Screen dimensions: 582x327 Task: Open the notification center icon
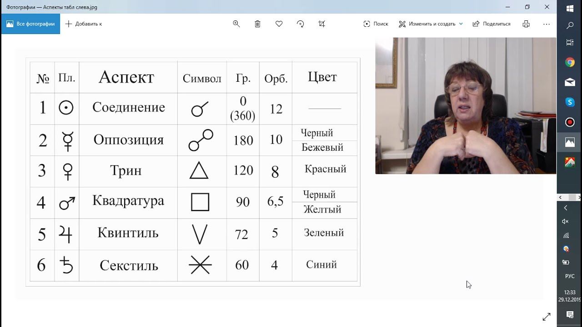pos(570,314)
